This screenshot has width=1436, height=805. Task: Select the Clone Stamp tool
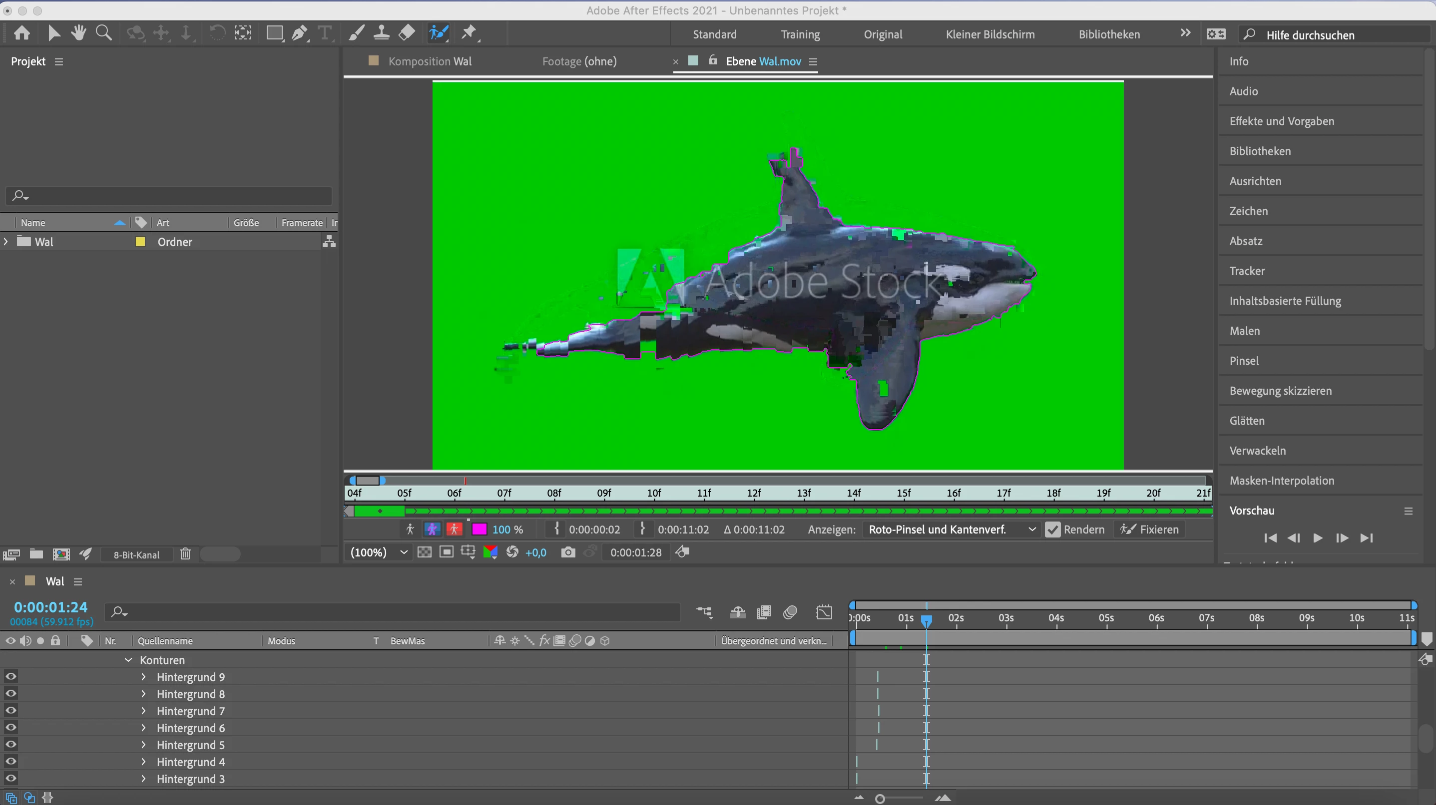pyautogui.click(x=381, y=33)
